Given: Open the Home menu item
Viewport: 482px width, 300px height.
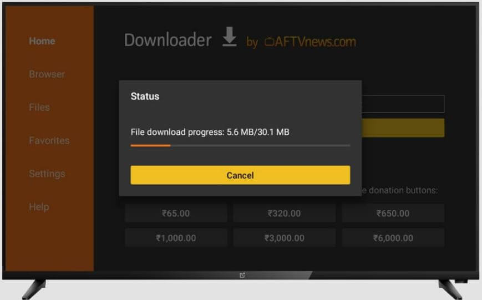Looking at the screenshot, I should [42, 41].
